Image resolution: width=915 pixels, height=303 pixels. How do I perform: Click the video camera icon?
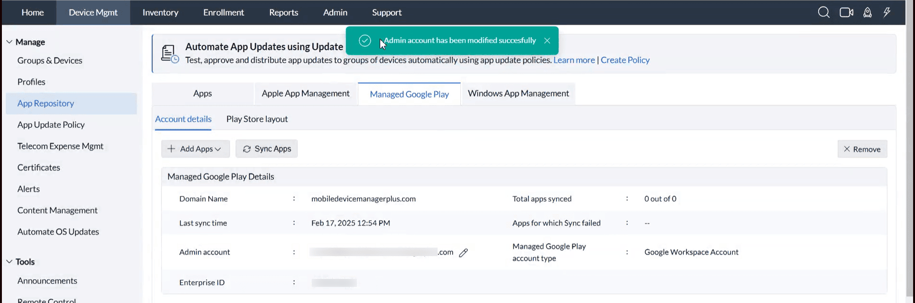pyautogui.click(x=846, y=13)
